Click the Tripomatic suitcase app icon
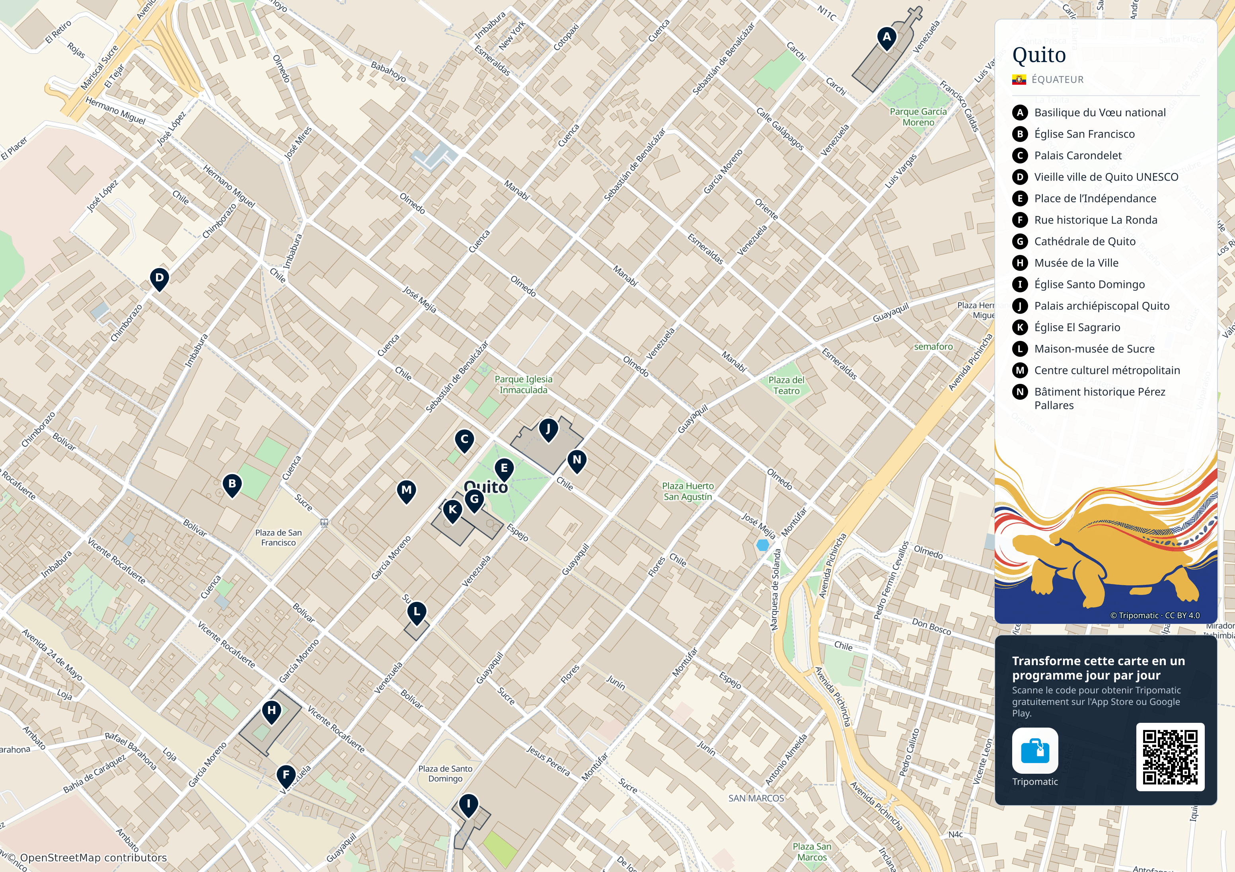The height and width of the screenshot is (872, 1235). click(x=1035, y=750)
